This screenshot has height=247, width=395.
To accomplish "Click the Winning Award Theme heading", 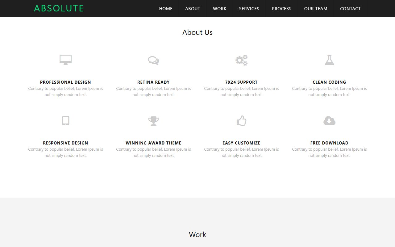I will point(153,143).
